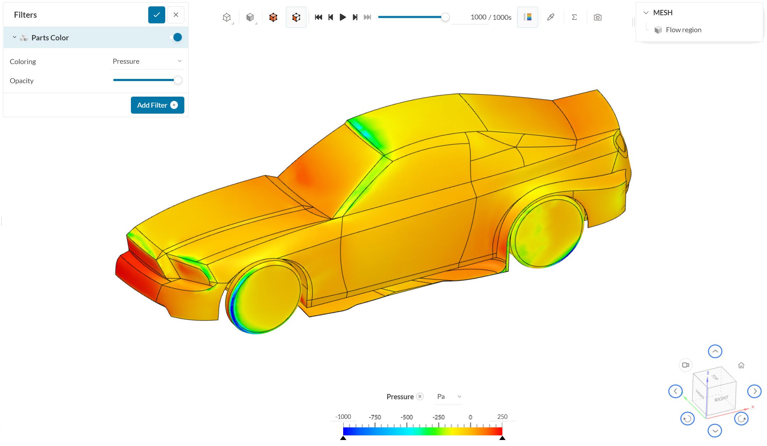The width and height of the screenshot is (767, 446).
Task: Collapse the Parts Color filter chevron
Action: pos(15,37)
